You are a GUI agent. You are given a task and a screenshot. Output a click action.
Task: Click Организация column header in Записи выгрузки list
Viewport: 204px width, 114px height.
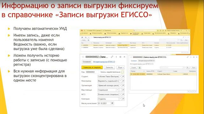(111, 43)
